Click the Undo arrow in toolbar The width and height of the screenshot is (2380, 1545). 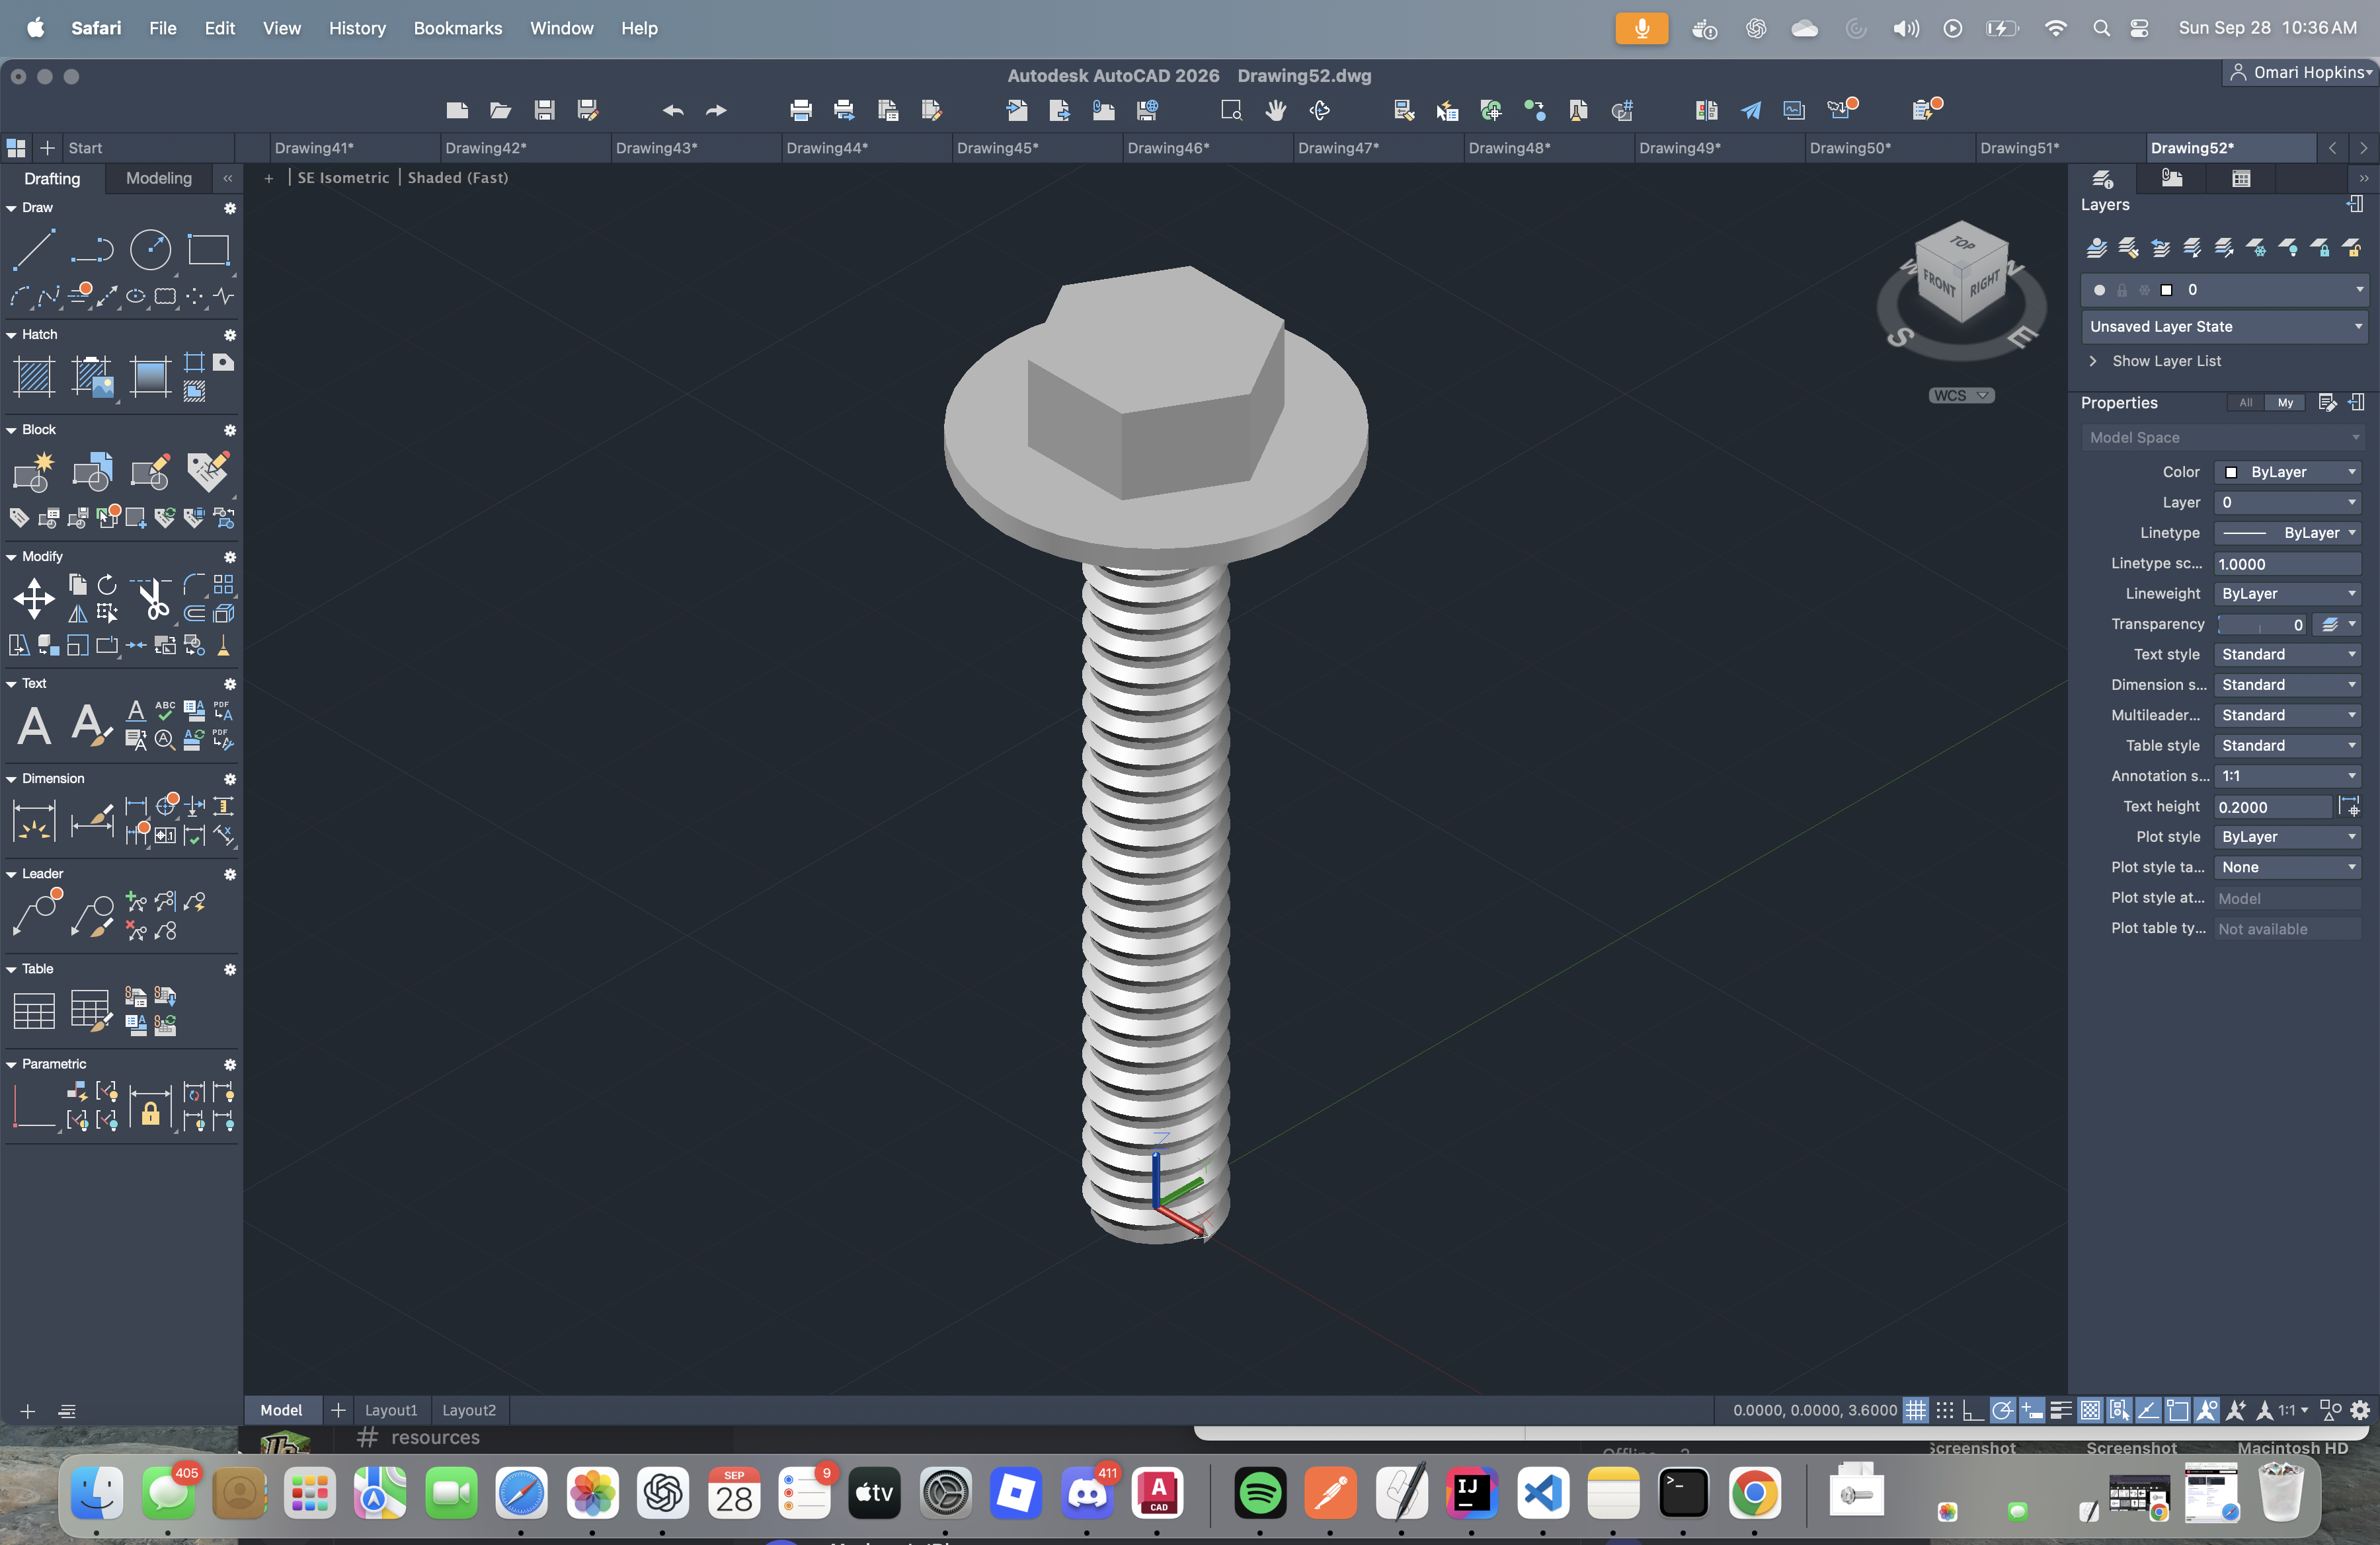672,110
